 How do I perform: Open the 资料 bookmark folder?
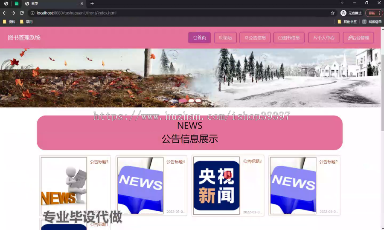(x=9, y=22)
